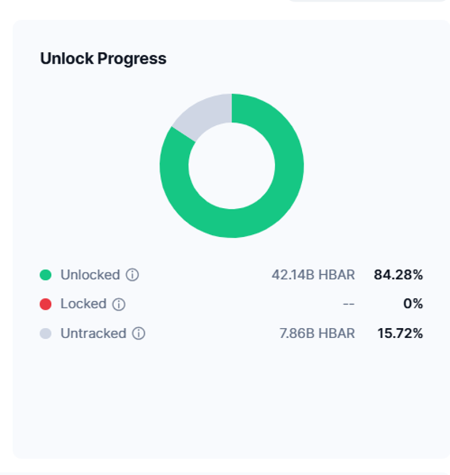Click the info icon beside Locked
The width and height of the screenshot is (450, 475).
pos(119,304)
